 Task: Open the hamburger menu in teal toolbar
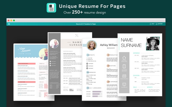pyautogui.click(x=9, y=24)
